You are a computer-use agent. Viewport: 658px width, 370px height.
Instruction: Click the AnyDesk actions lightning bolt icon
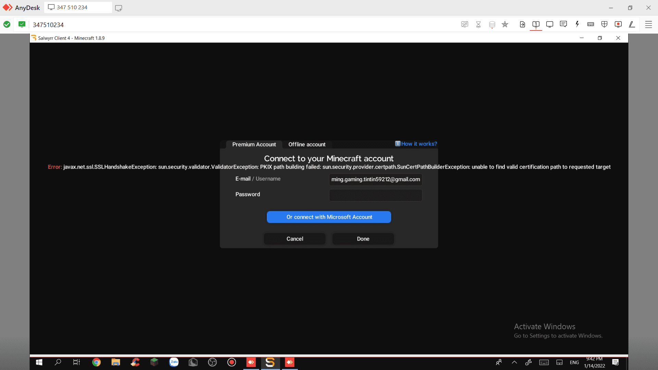tap(577, 24)
